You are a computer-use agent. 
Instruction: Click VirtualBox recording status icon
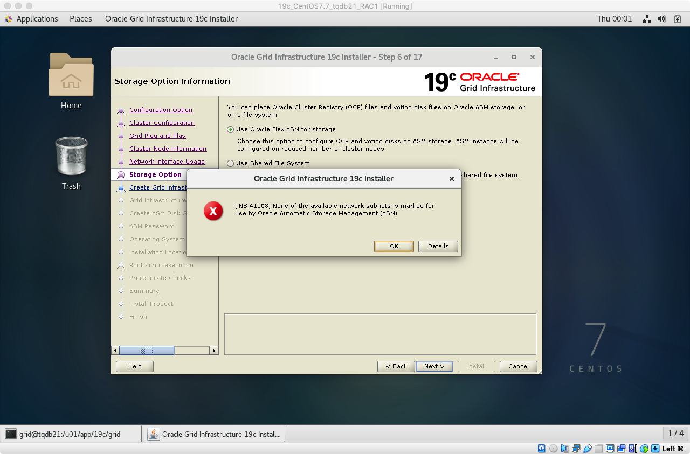621,449
